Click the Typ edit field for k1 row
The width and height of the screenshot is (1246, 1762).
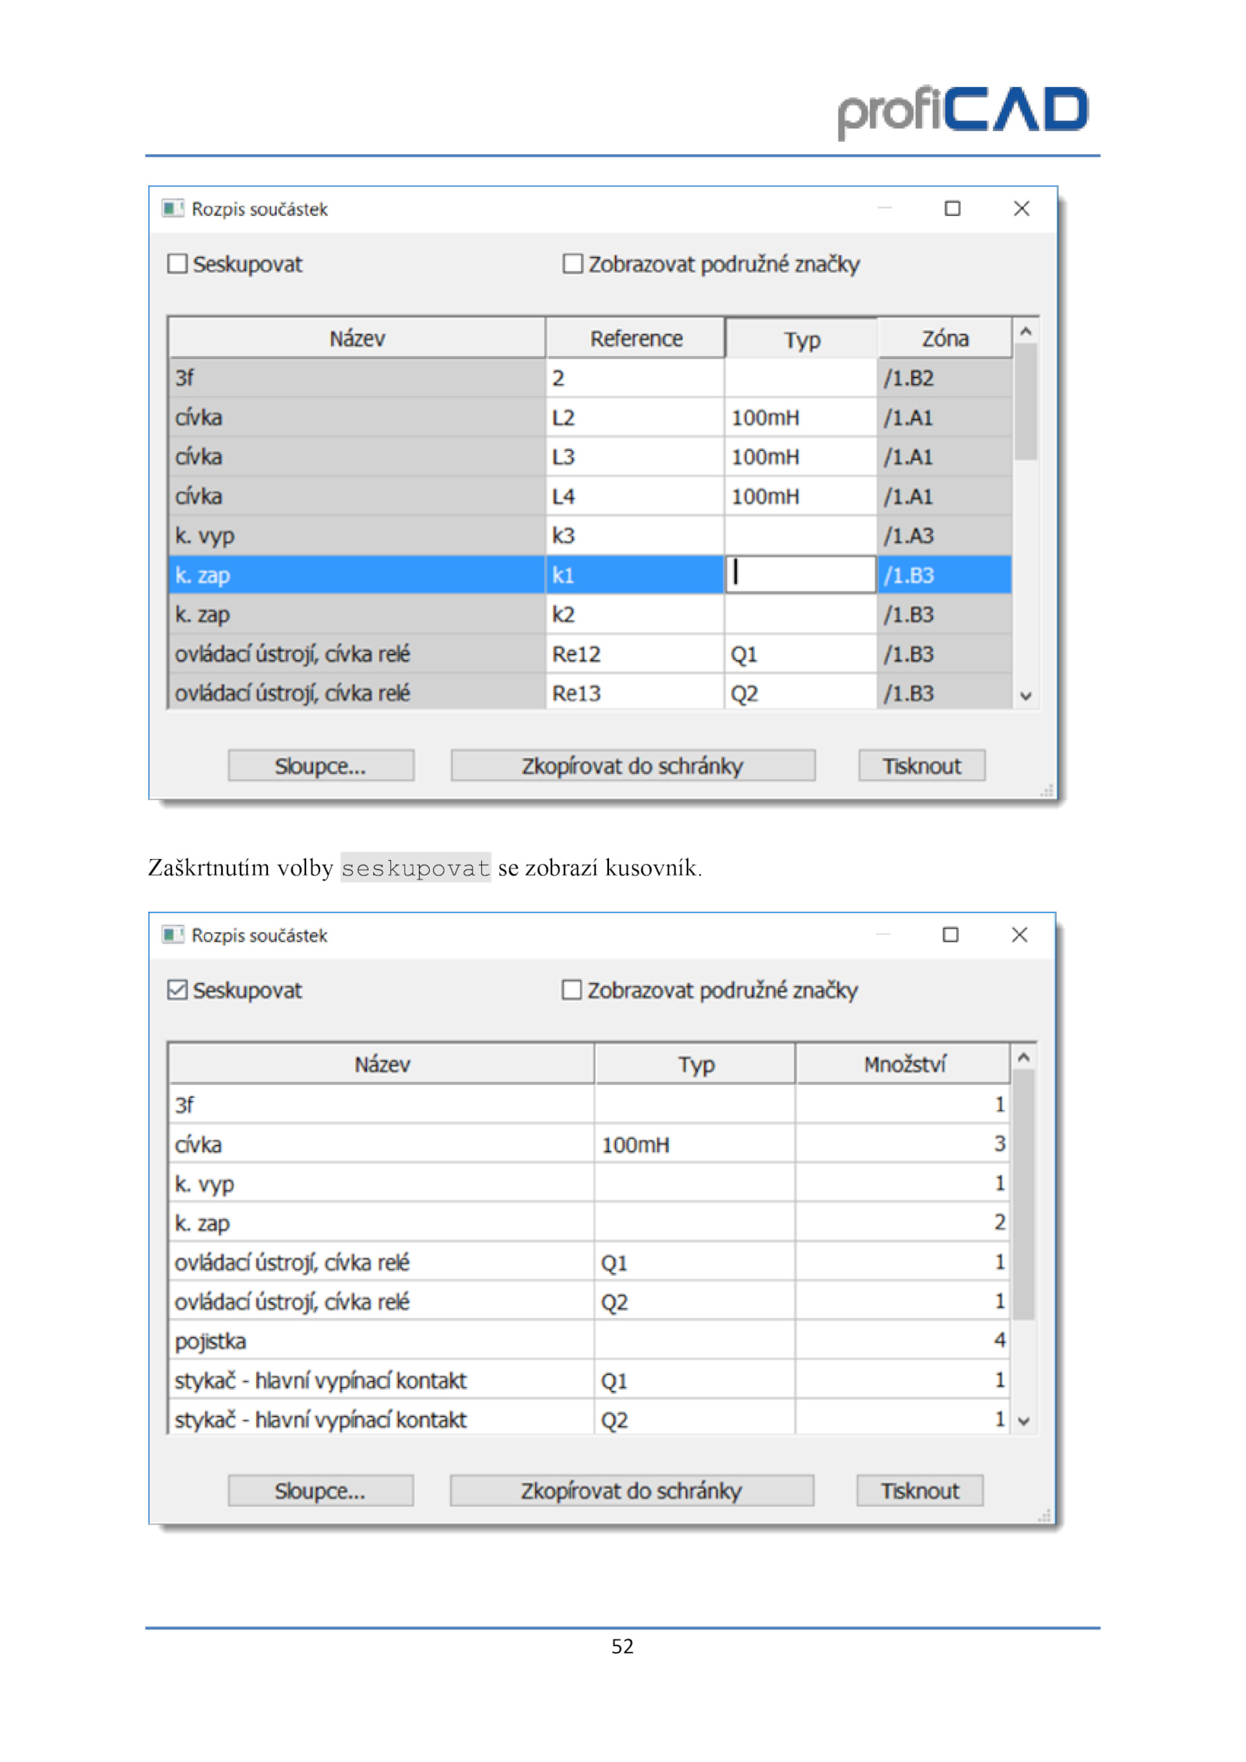[801, 575]
